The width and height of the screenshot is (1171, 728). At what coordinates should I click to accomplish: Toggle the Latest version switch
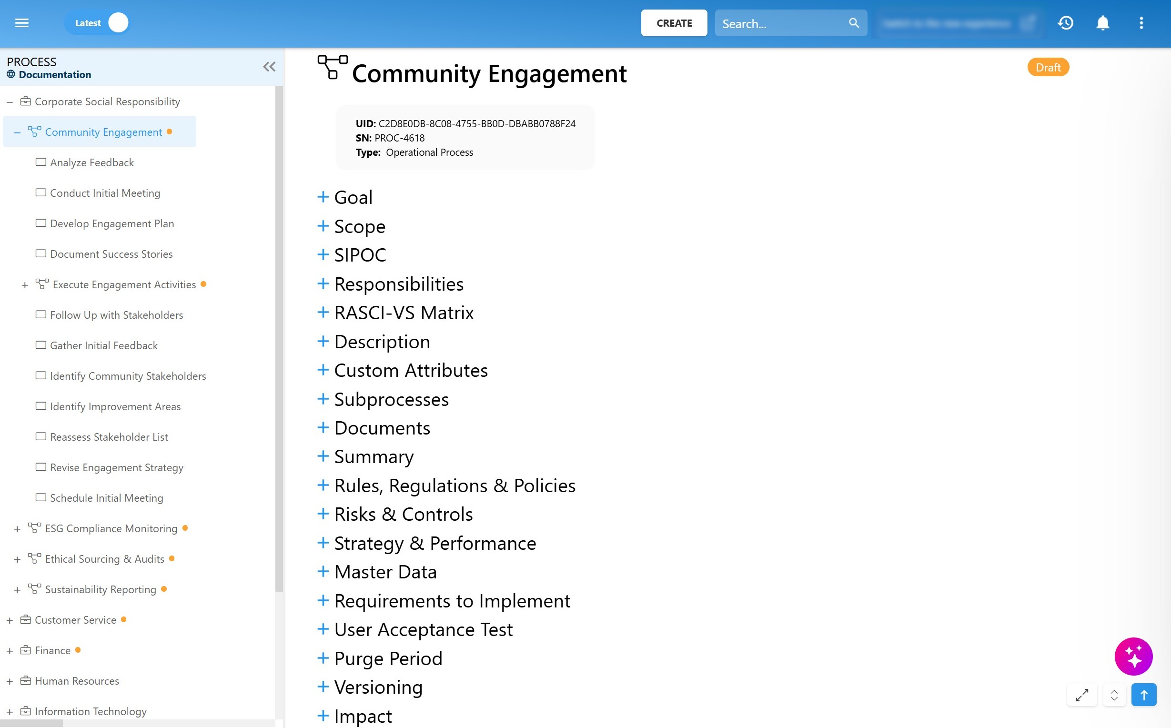tap(118, 23)
